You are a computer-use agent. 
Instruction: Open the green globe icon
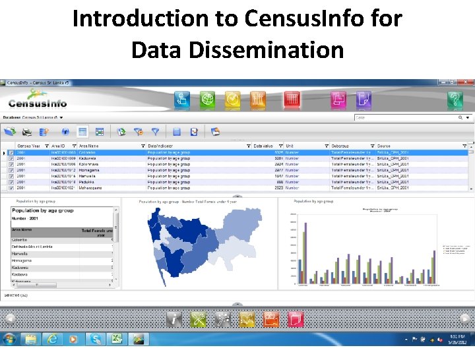pos(208,99)
